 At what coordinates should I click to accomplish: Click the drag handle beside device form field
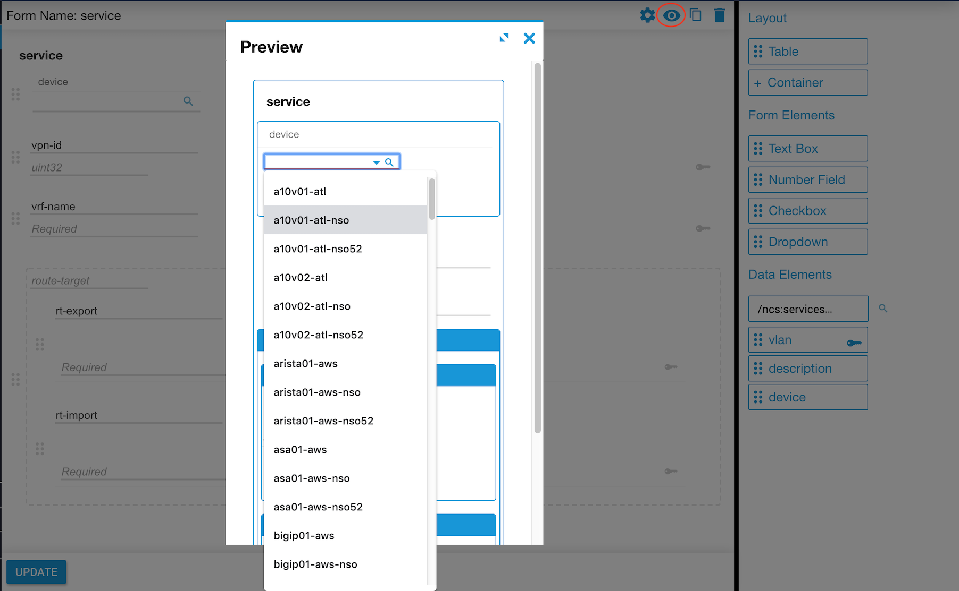point(15,95)
